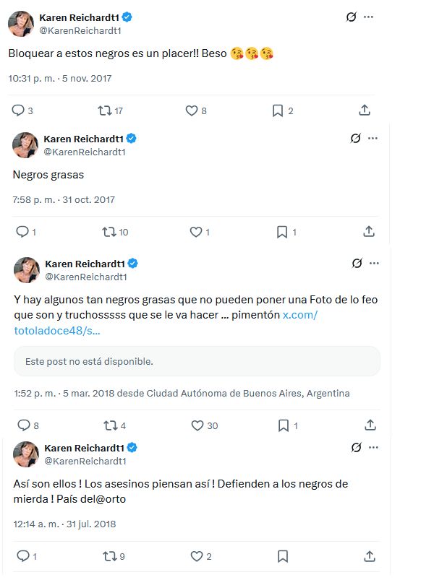434x580 pixels.
Task: Toggle the like with 30 likes
Action: tap(197, 425)
